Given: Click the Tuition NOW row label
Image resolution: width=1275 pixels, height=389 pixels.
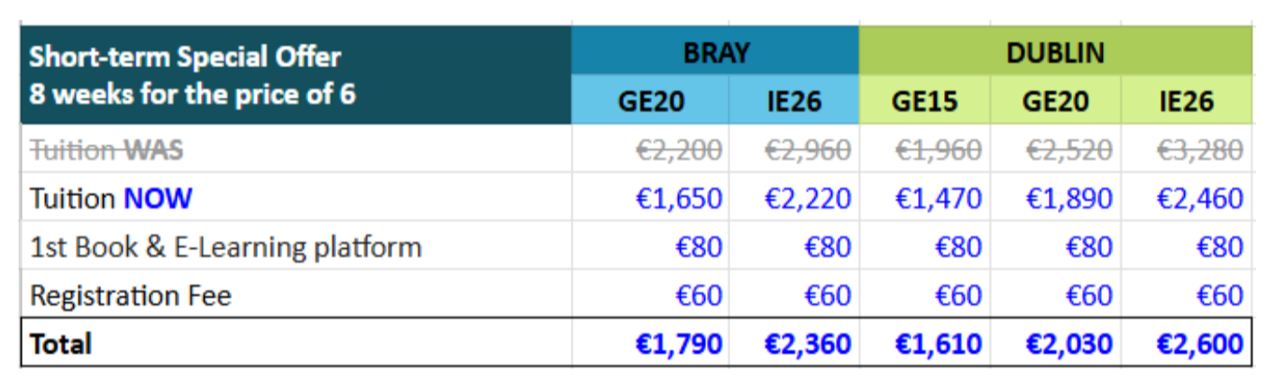Looking at the screenshot, I should pos(111,198).
